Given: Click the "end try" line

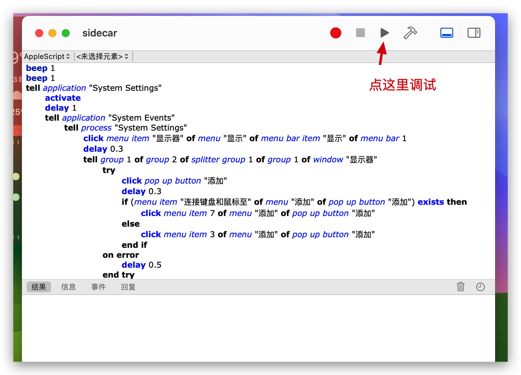Looking at the screenshot, I should [x=118, y=275].
